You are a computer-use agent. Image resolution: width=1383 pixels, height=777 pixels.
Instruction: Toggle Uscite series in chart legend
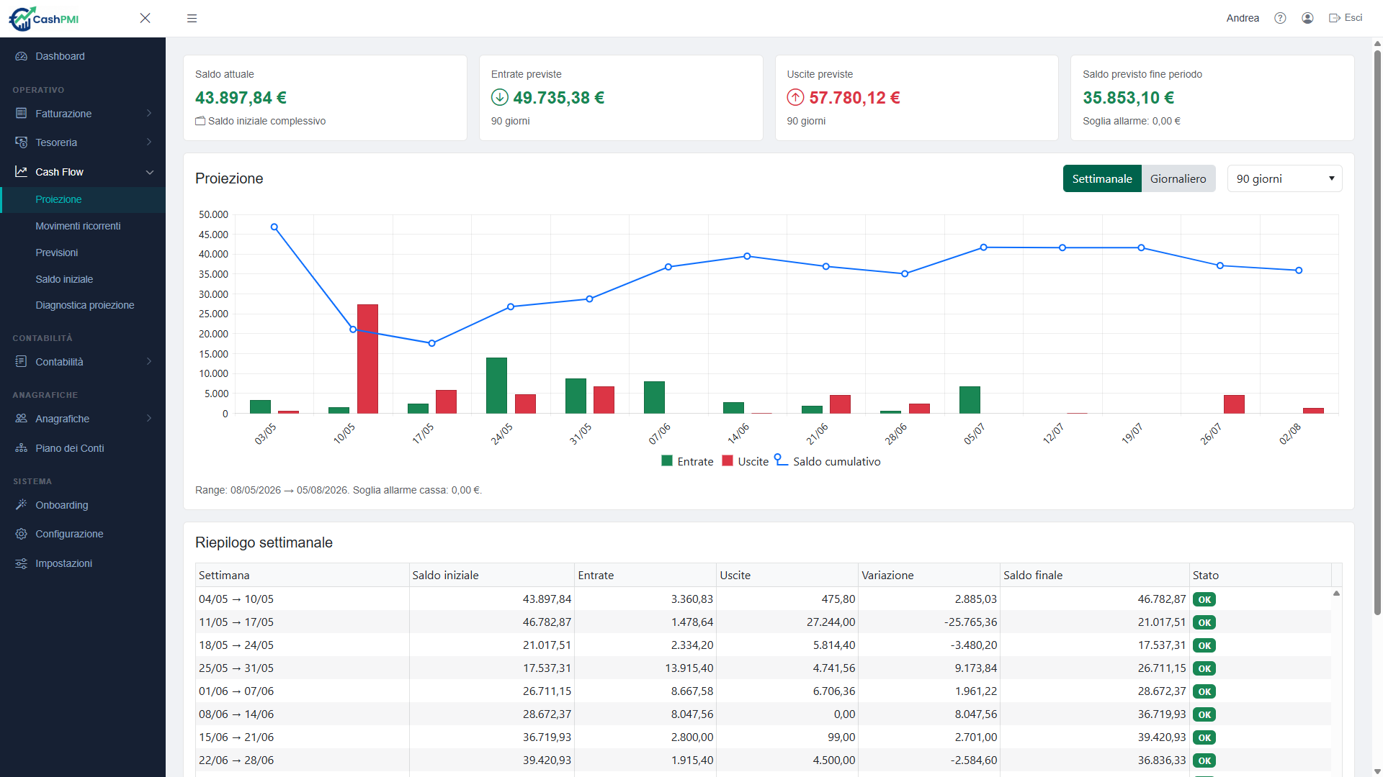pos(746,461)
